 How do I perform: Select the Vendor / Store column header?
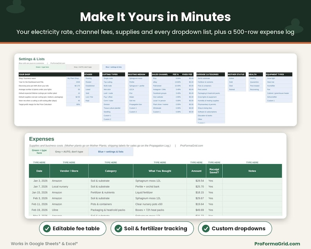[69, 171]
